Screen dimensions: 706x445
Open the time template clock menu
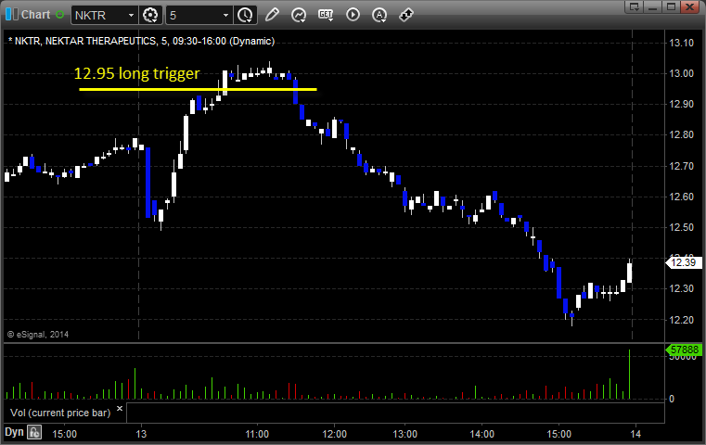click(246, 15)
